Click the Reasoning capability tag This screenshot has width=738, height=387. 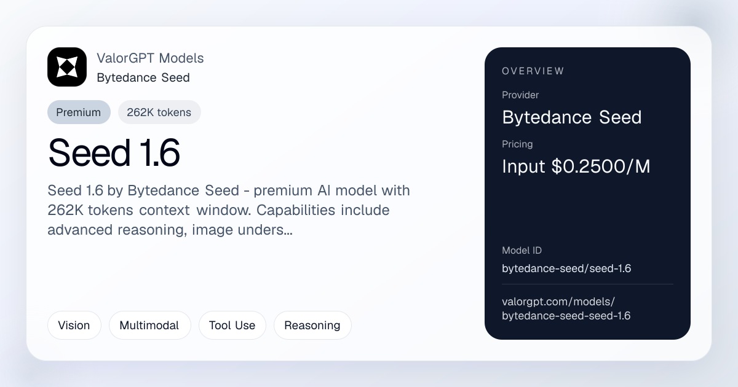tap(312, 326)
